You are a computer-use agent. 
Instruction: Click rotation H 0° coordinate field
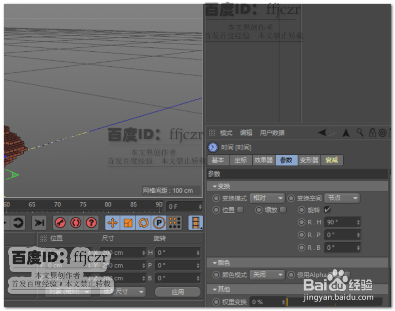[178, 253]
